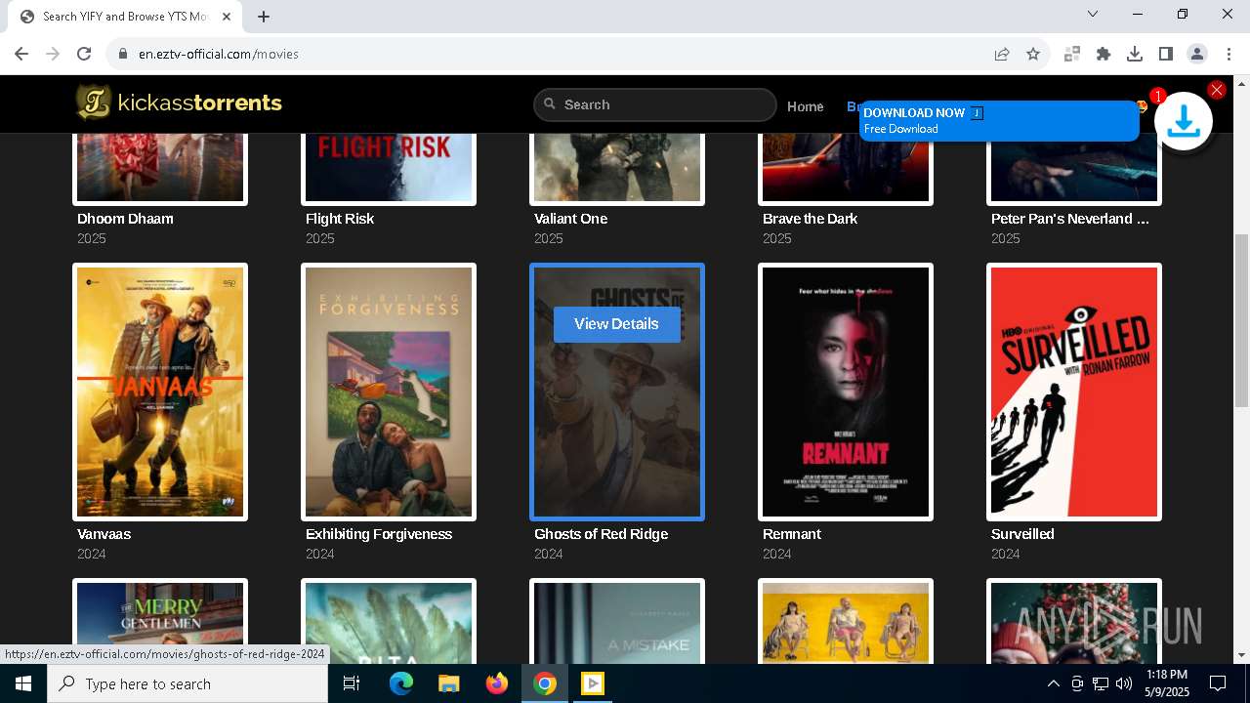Click the Ghosts of Red Ridge title
The width and height of the screenshot is (1250, 703).
pyautogui.click(x=601, y=534)
